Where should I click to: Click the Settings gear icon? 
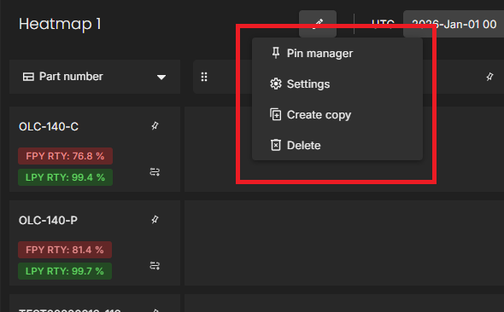(275, 84)
